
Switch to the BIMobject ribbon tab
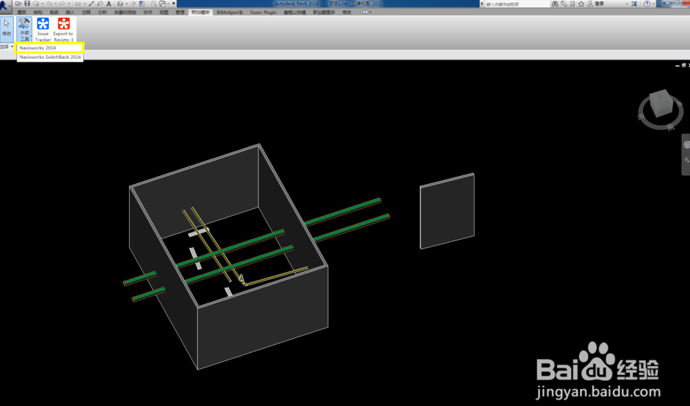[230, 13]
